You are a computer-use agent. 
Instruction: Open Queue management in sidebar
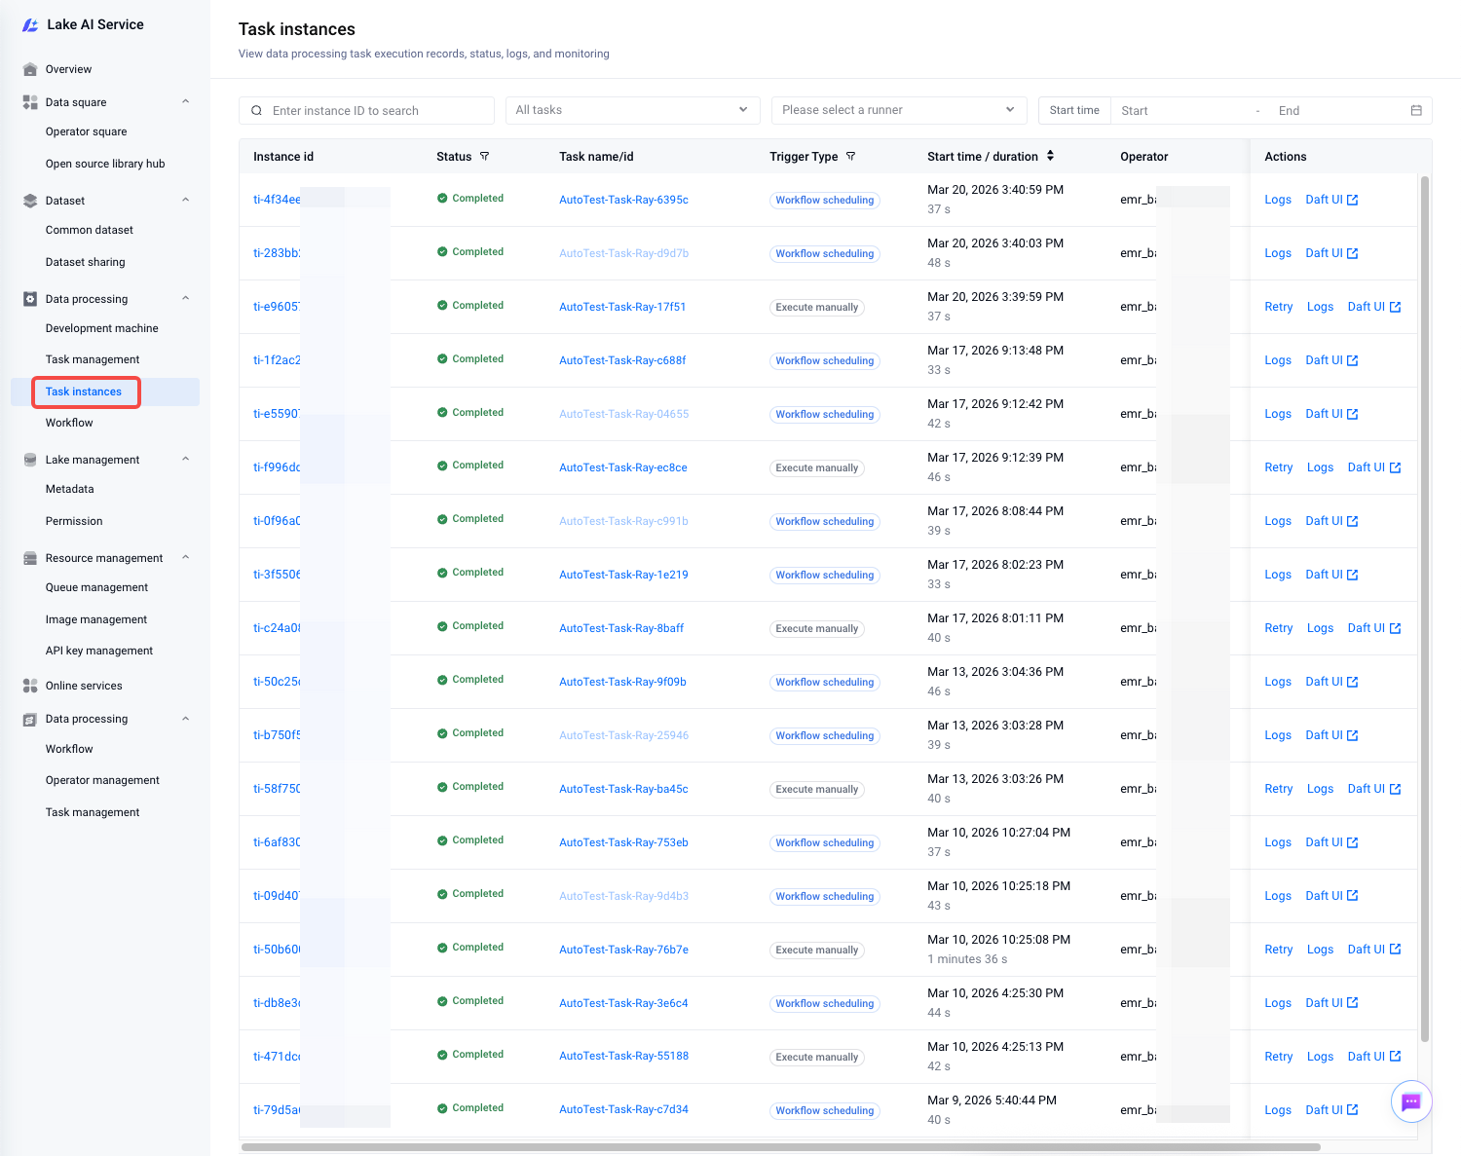click(96, 587)
